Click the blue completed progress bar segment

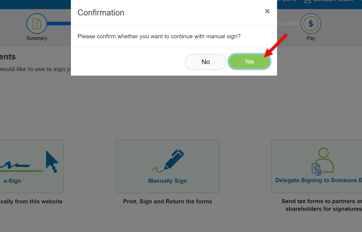coord(59,24)
